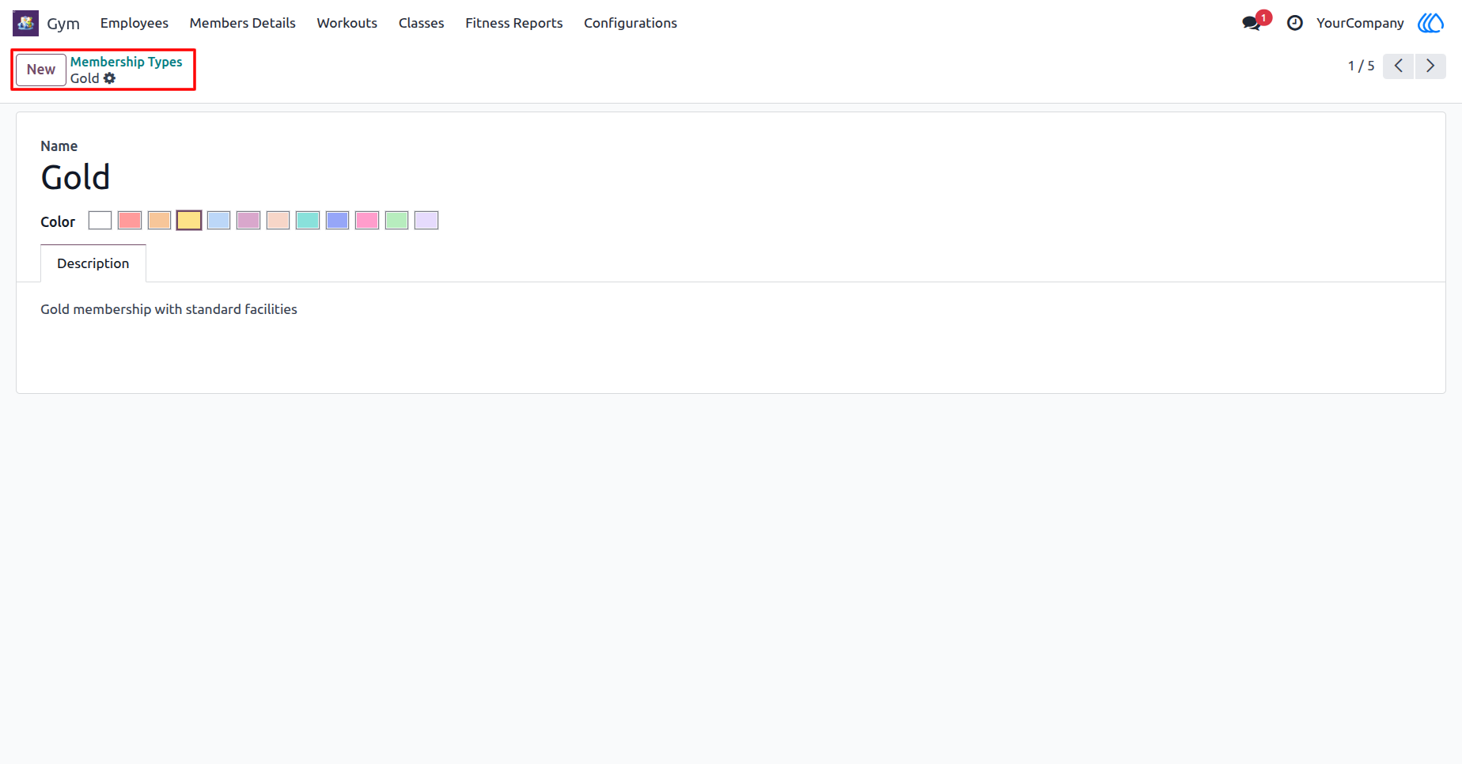Pick the dark blue color swatch
Viewport: 1462px width, 764px height.
point(337,221)
